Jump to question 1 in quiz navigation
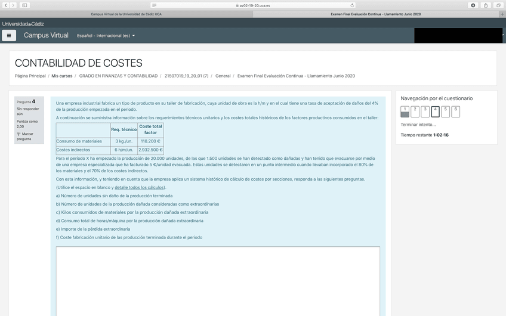The height and width of the screenshot is (316, 506). tap(405, 111)
